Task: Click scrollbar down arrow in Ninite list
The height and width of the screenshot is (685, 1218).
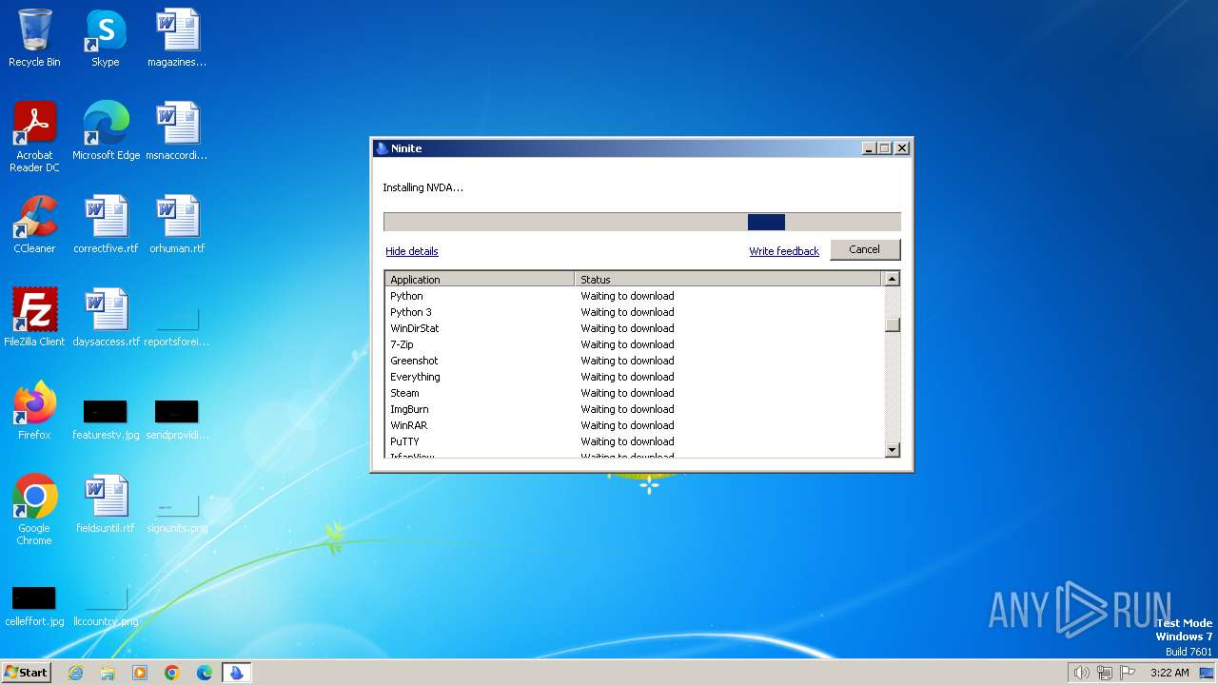Action: (x=892, y=450)
